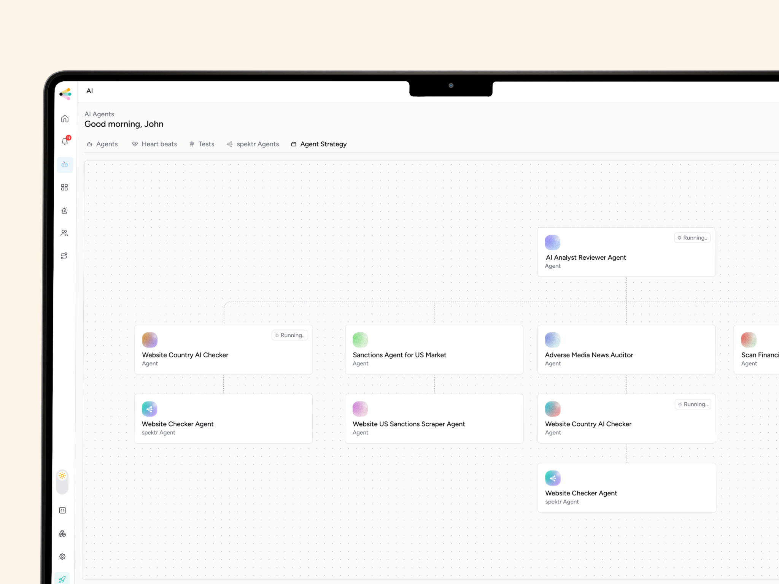This screenshot has height=584, width=779.
Task: Switch to the Agents tab
Action: click(102, 144)
